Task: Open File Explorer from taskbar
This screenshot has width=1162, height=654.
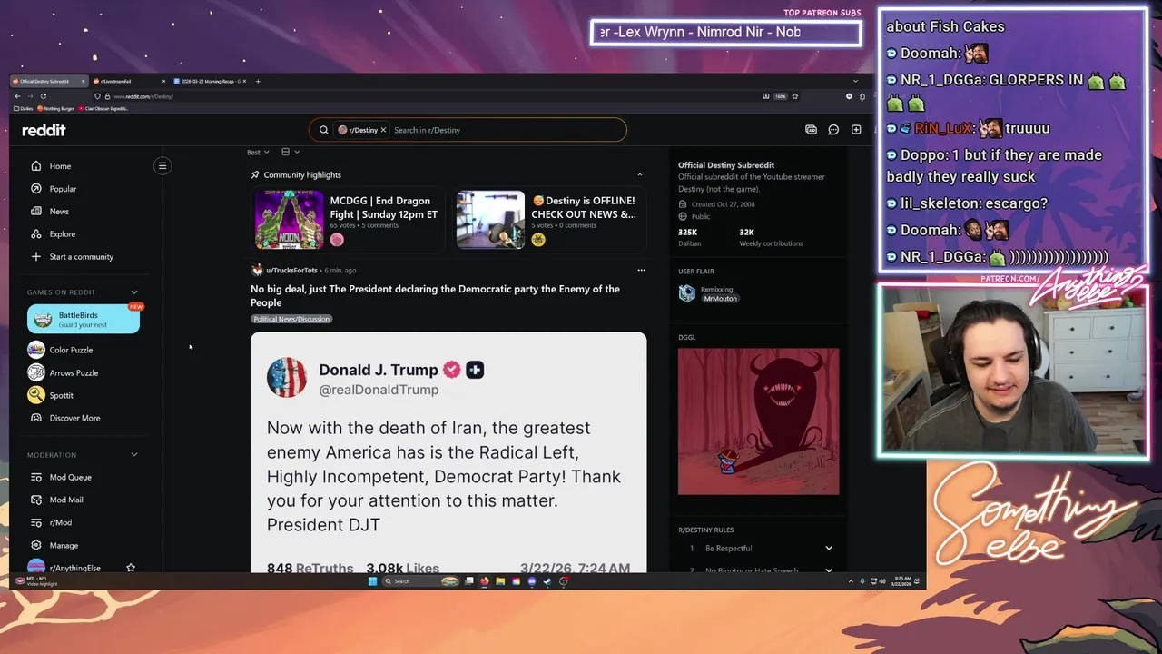Action: 500,581
